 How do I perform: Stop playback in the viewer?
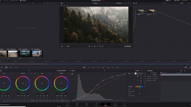coord(95,46)
